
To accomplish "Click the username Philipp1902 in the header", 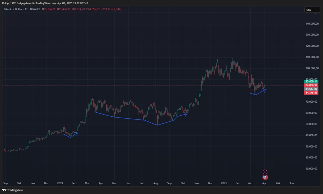I will (x=9, y=3).
